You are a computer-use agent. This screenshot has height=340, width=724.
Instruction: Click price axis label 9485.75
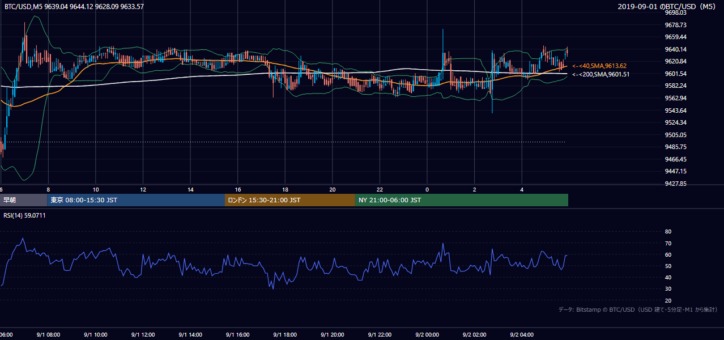(x=676, y=147)
